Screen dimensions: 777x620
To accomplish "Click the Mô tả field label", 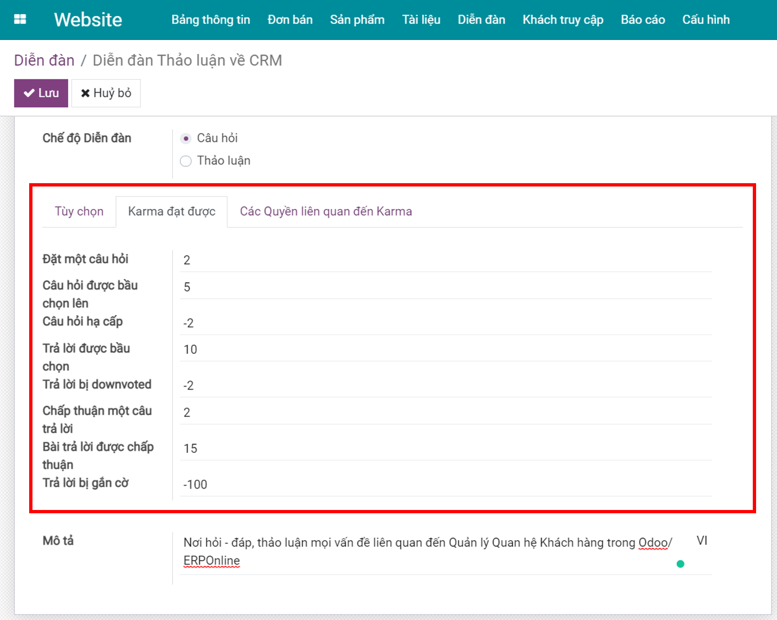I will pos(58,541).
